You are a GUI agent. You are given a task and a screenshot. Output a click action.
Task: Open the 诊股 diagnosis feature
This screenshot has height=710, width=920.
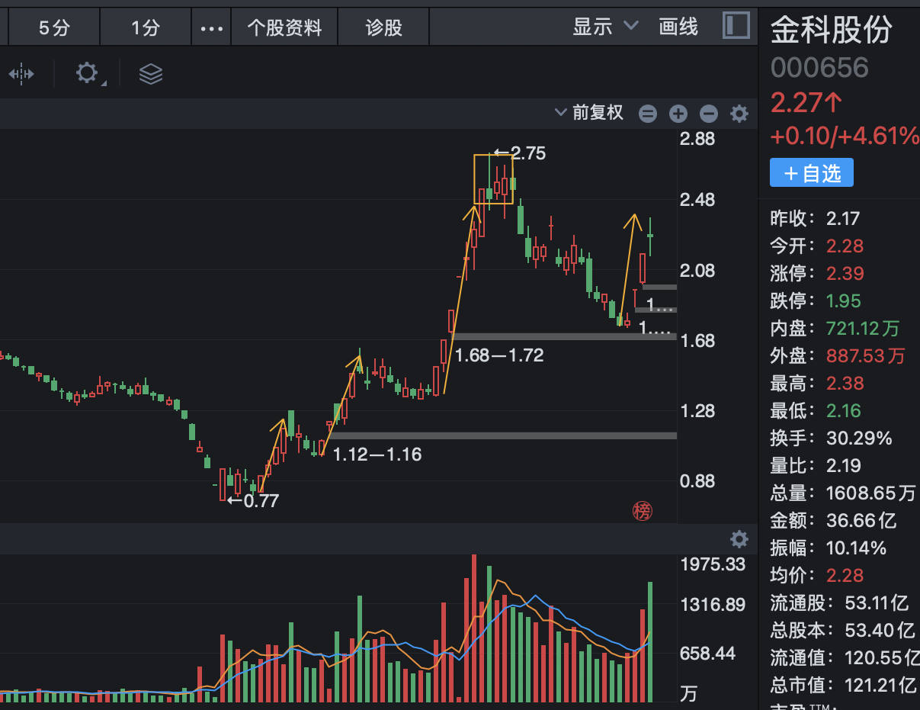pos(383,26)
